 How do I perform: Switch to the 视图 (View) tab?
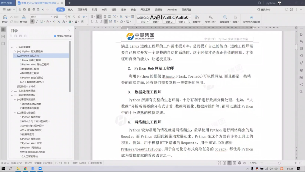(114, 9)
